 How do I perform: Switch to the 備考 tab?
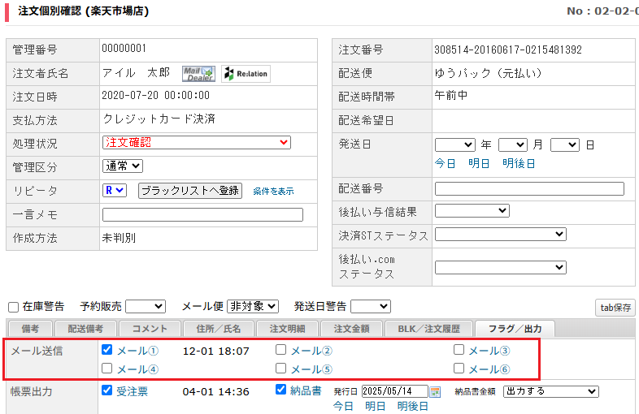point(30,329)
